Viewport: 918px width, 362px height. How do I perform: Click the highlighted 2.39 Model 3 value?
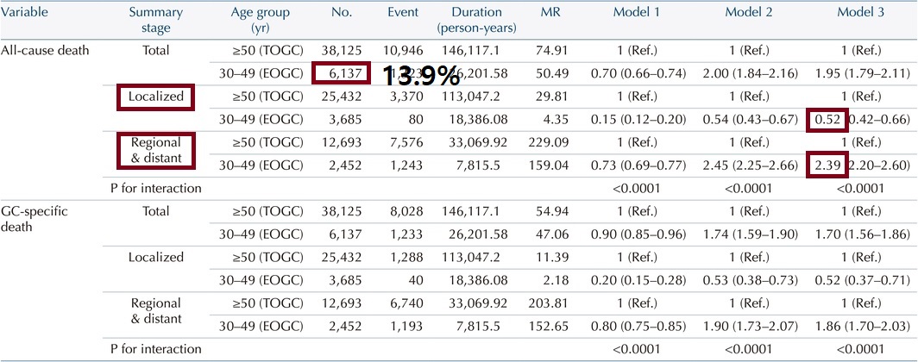[x=827, y=165]
